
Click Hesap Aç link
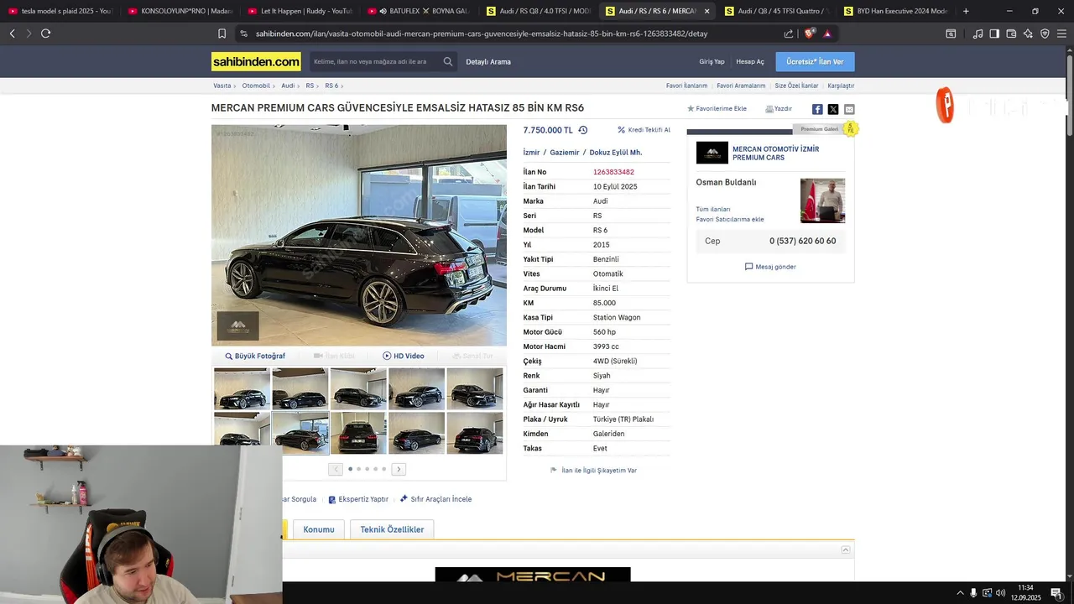750,61
